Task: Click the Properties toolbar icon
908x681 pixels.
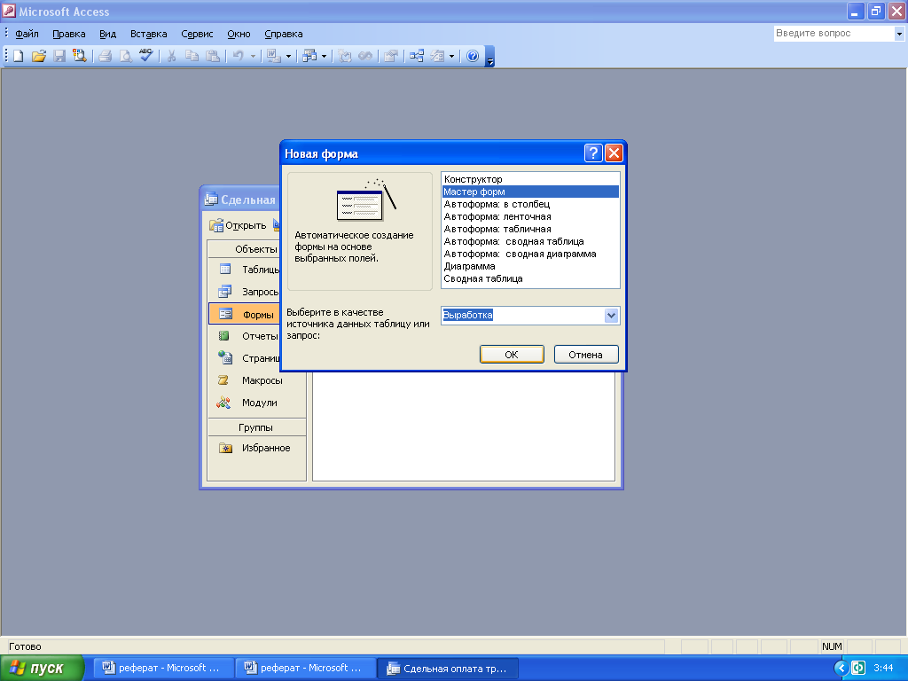Action: [x=391, y=56]
